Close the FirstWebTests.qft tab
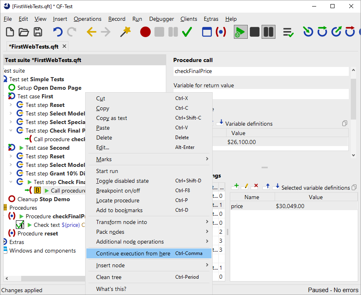361x295 pixels. [x=64, y=46]
